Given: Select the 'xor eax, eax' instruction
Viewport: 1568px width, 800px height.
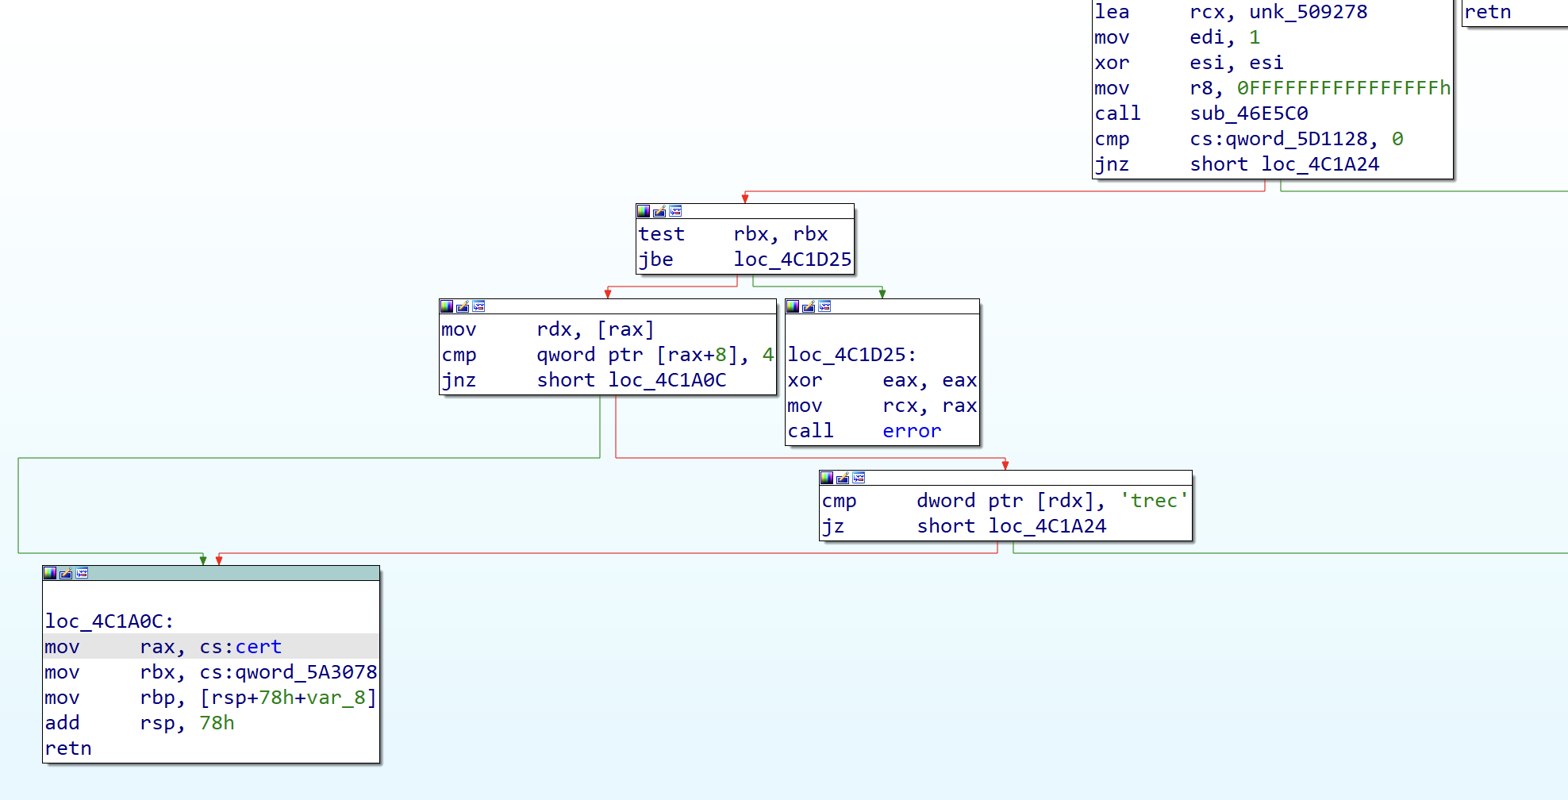Looking at the screenshot, I should [882, 380].
